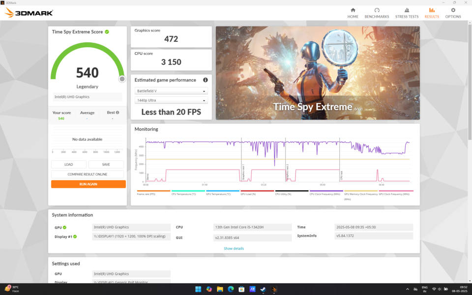Open the taskbar clock showing 09:52
Viewport: 472px width, 295px height.
[459, 289]
